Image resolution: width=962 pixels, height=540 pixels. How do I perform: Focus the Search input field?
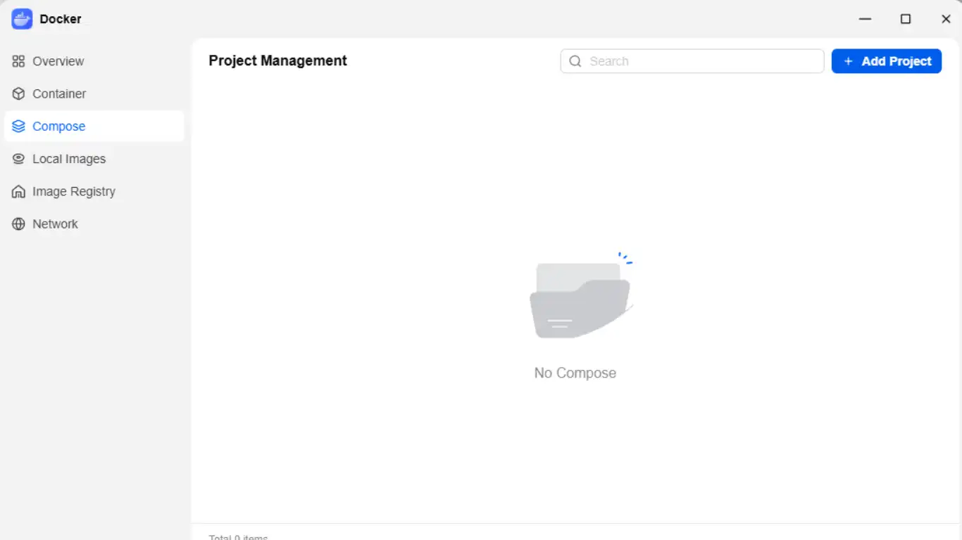pos(692,61)
